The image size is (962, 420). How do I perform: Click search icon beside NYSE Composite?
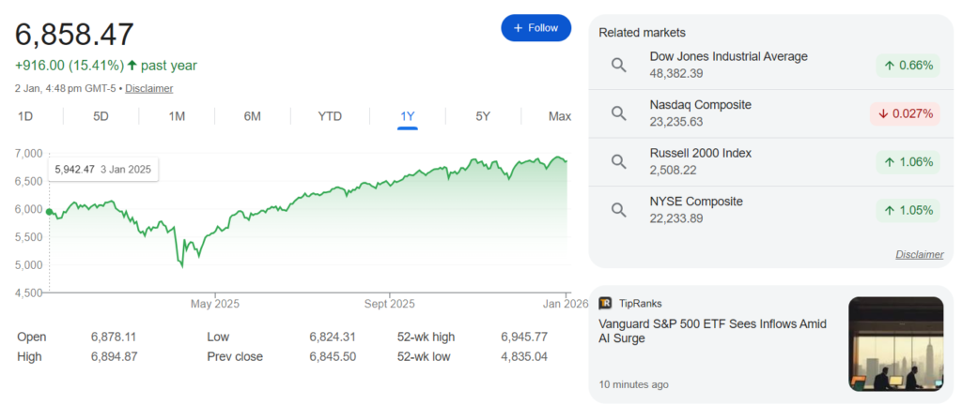coord(618,210)
